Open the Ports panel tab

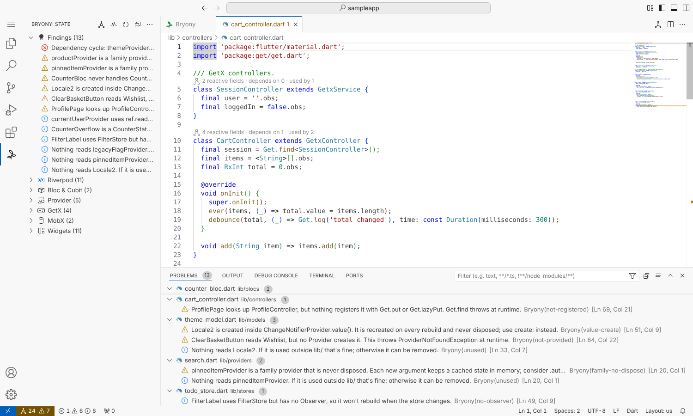(x=354, y=275)
